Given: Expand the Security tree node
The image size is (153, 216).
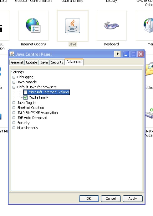Looking at the screenshot, I should tap(14, 123).
